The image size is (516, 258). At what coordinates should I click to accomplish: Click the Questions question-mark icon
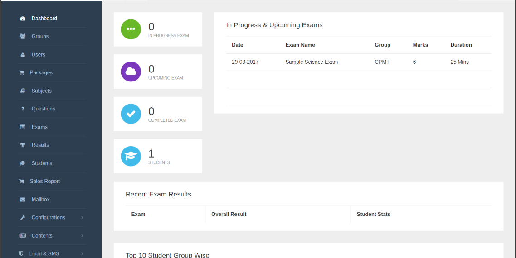23,109
